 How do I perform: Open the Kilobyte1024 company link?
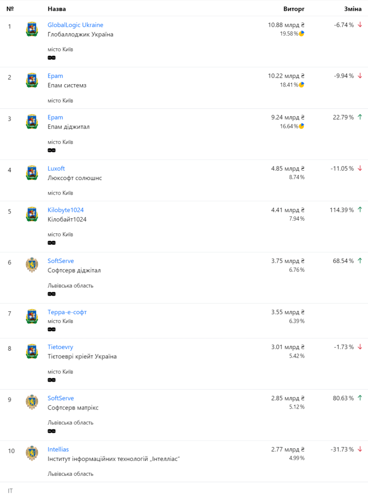(65, 210)
